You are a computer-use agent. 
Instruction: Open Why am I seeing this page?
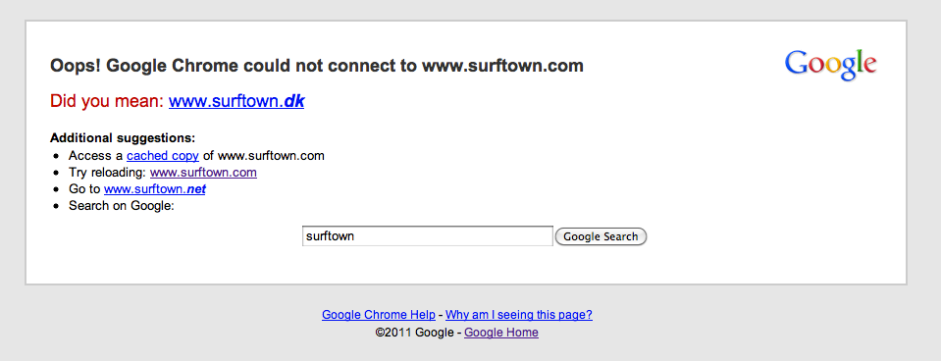[x=519, y=315]
